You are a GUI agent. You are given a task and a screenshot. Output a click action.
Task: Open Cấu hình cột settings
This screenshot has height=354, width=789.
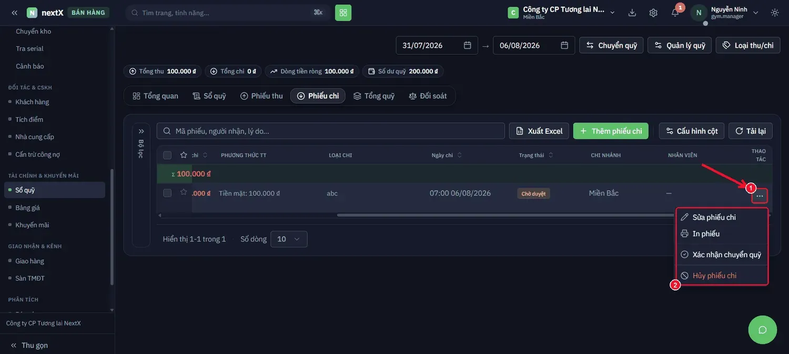click(x=692, y=131)
